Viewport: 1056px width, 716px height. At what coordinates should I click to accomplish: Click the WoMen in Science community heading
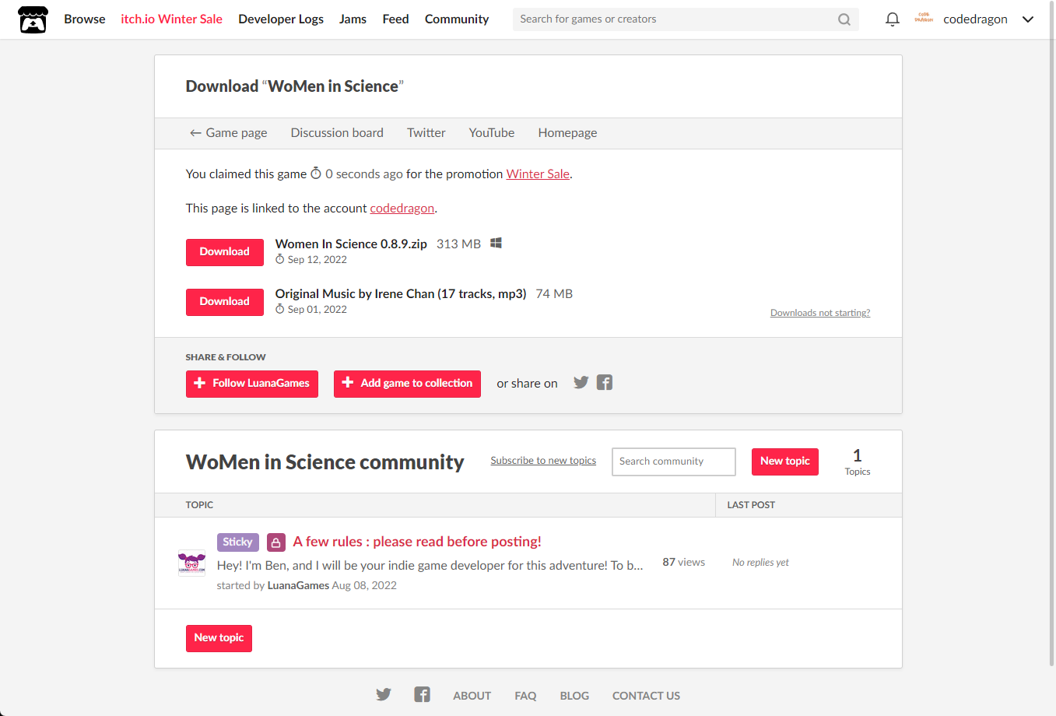click(325, 462)
